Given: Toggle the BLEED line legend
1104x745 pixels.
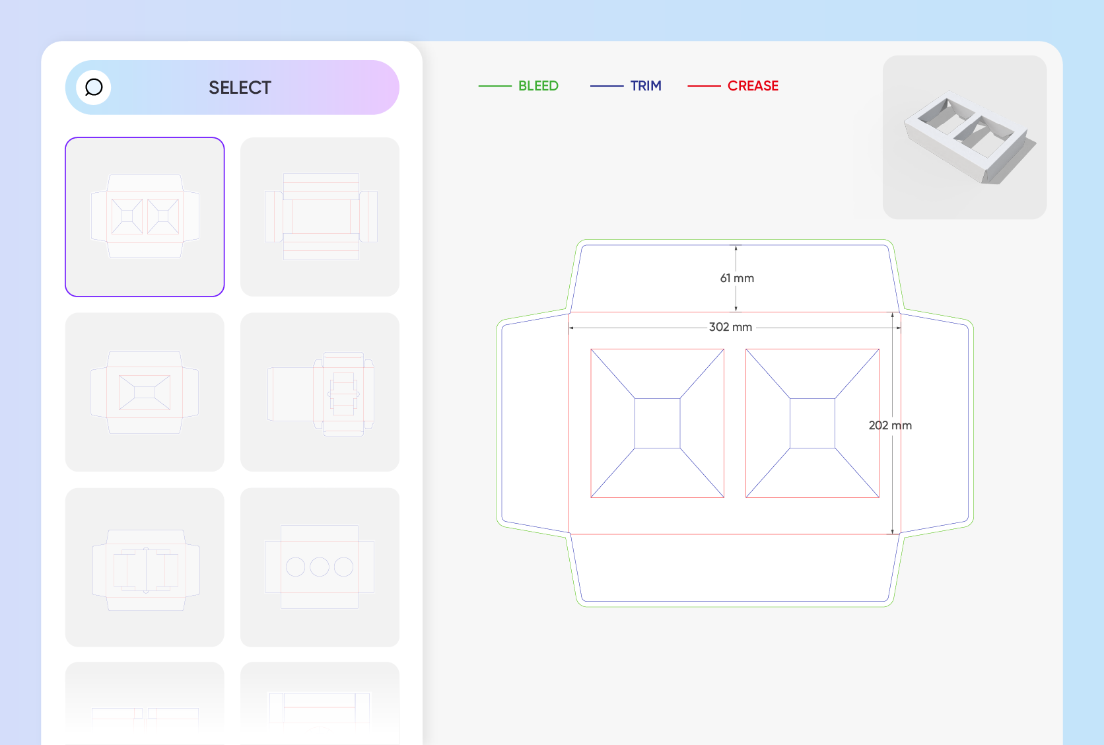Looking at the screenshot, I should (x=538, y=86).
